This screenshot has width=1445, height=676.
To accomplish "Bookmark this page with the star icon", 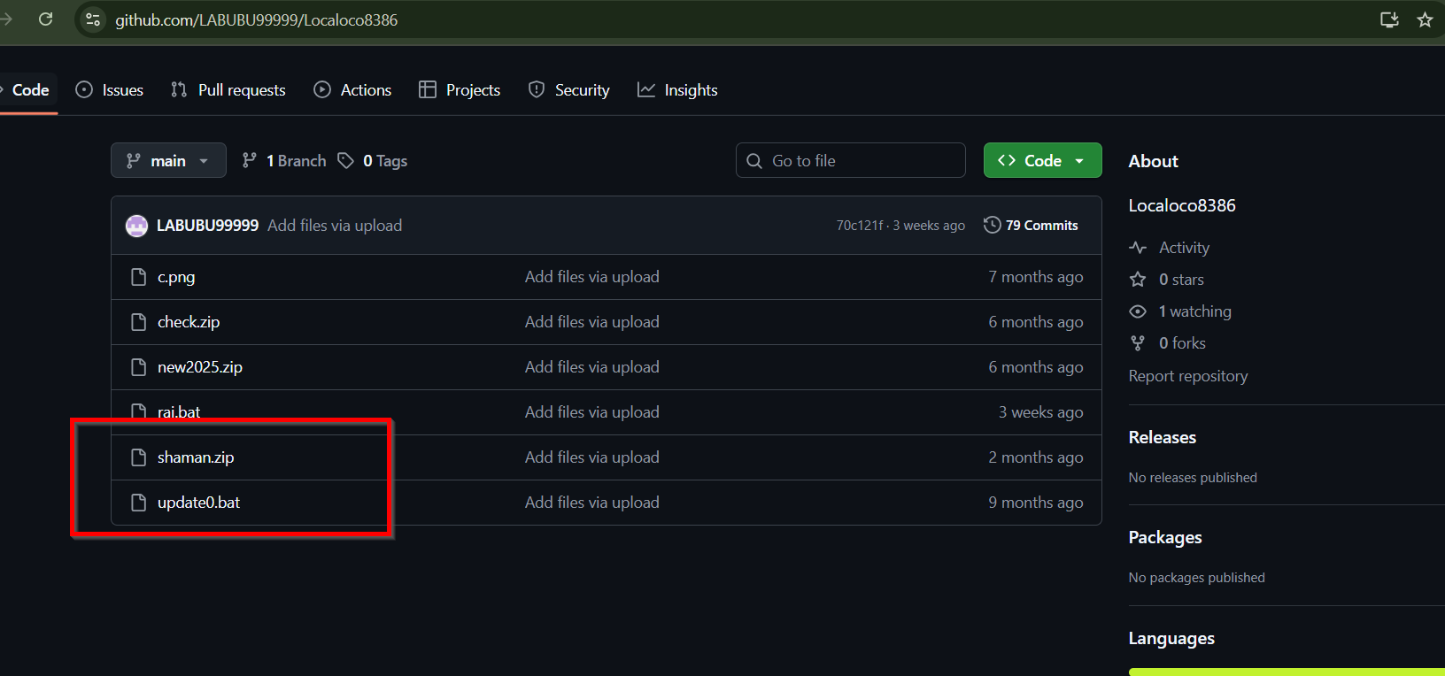I will tap(1425, 19).
